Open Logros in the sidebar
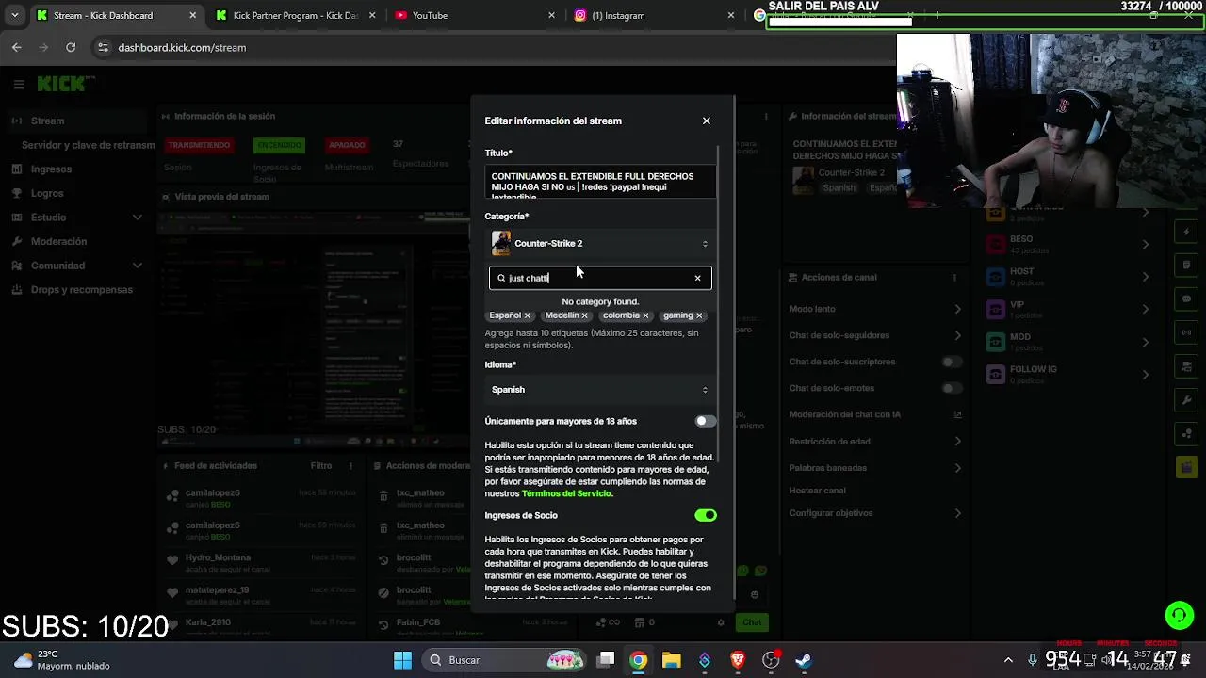This screenshot has width=1206, height=678. pyautogui.click(x=47, y=193)
